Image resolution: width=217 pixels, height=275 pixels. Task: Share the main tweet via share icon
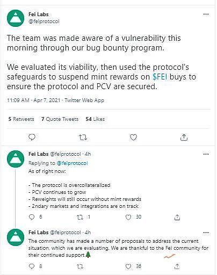[x=184, y=137]
